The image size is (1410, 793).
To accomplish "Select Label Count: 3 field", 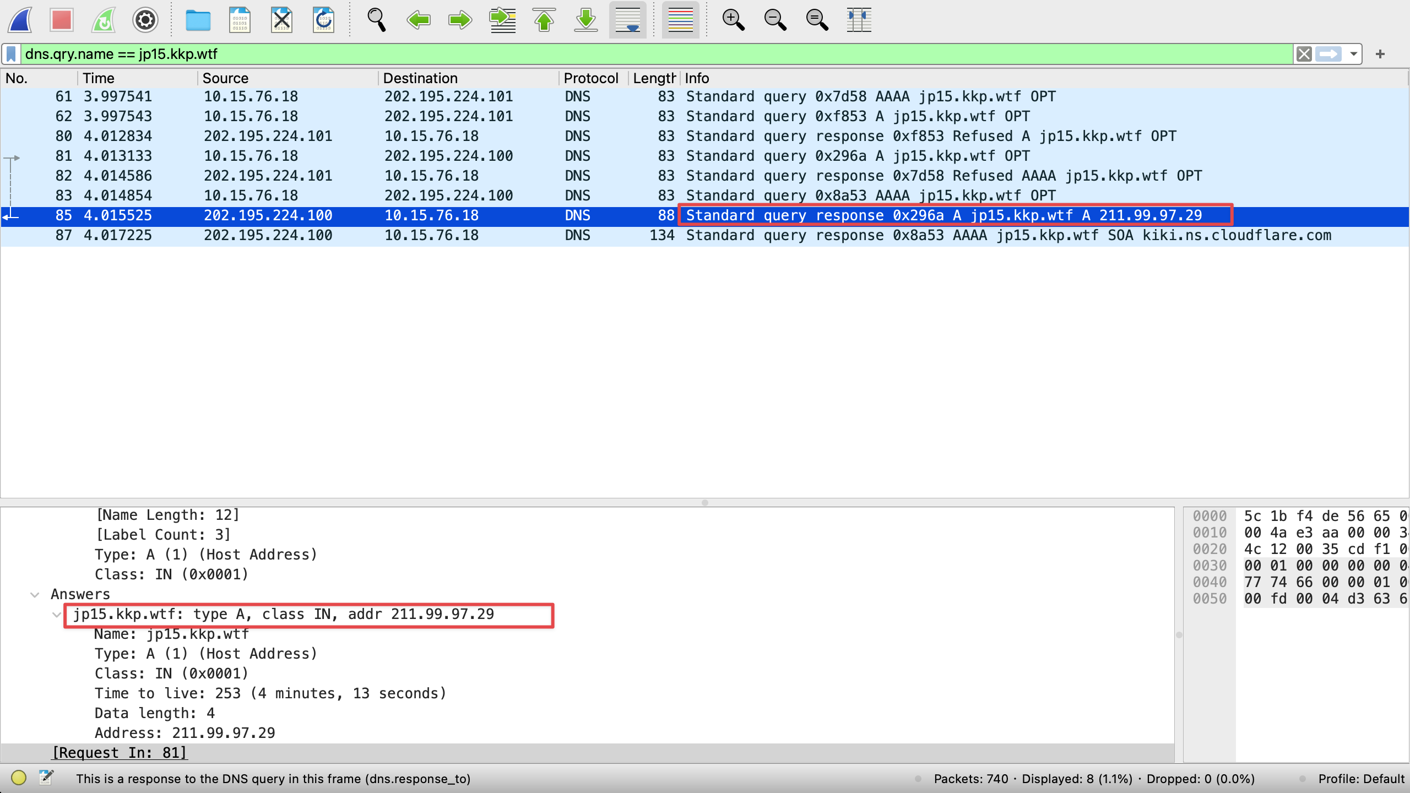I will [164, 535].
